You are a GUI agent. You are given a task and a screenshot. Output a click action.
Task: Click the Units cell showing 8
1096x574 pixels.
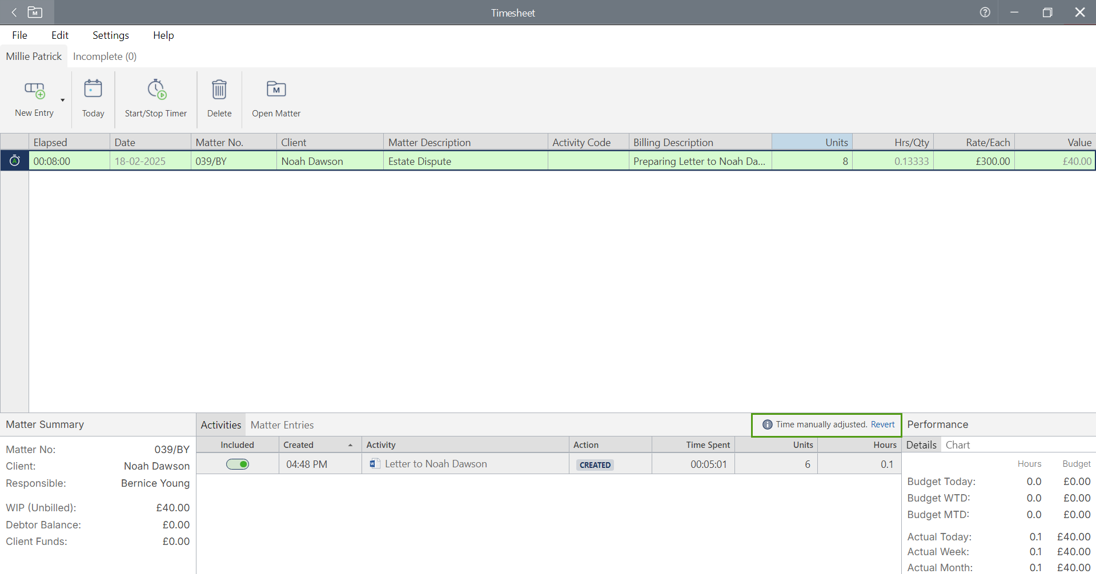pyautogui.click(x=812, y=161)
